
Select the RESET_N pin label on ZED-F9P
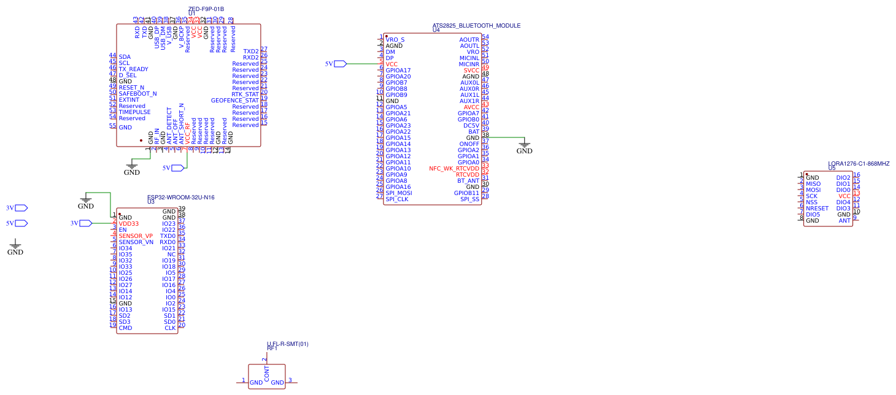pyautogui.click(x=131, y=88)
